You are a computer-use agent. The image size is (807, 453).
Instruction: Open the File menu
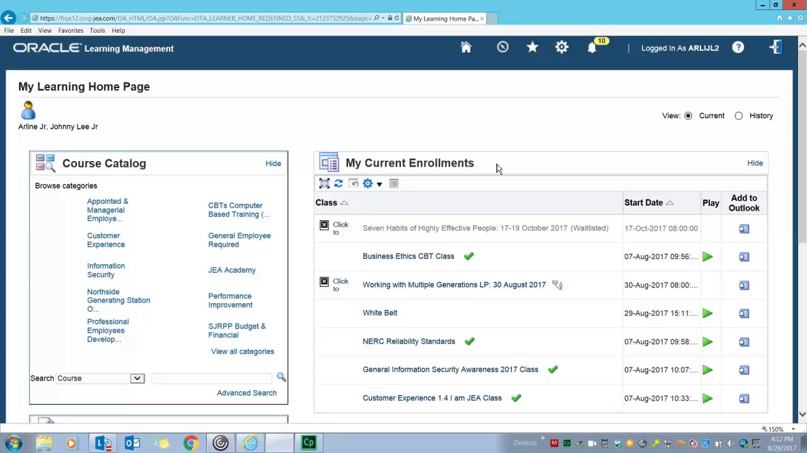[9, 30]
